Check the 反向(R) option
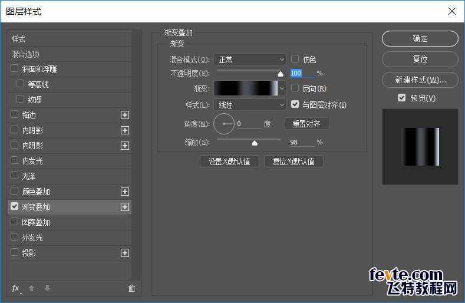The width and height of the screenshot is (465, 303). coord(295,88)
